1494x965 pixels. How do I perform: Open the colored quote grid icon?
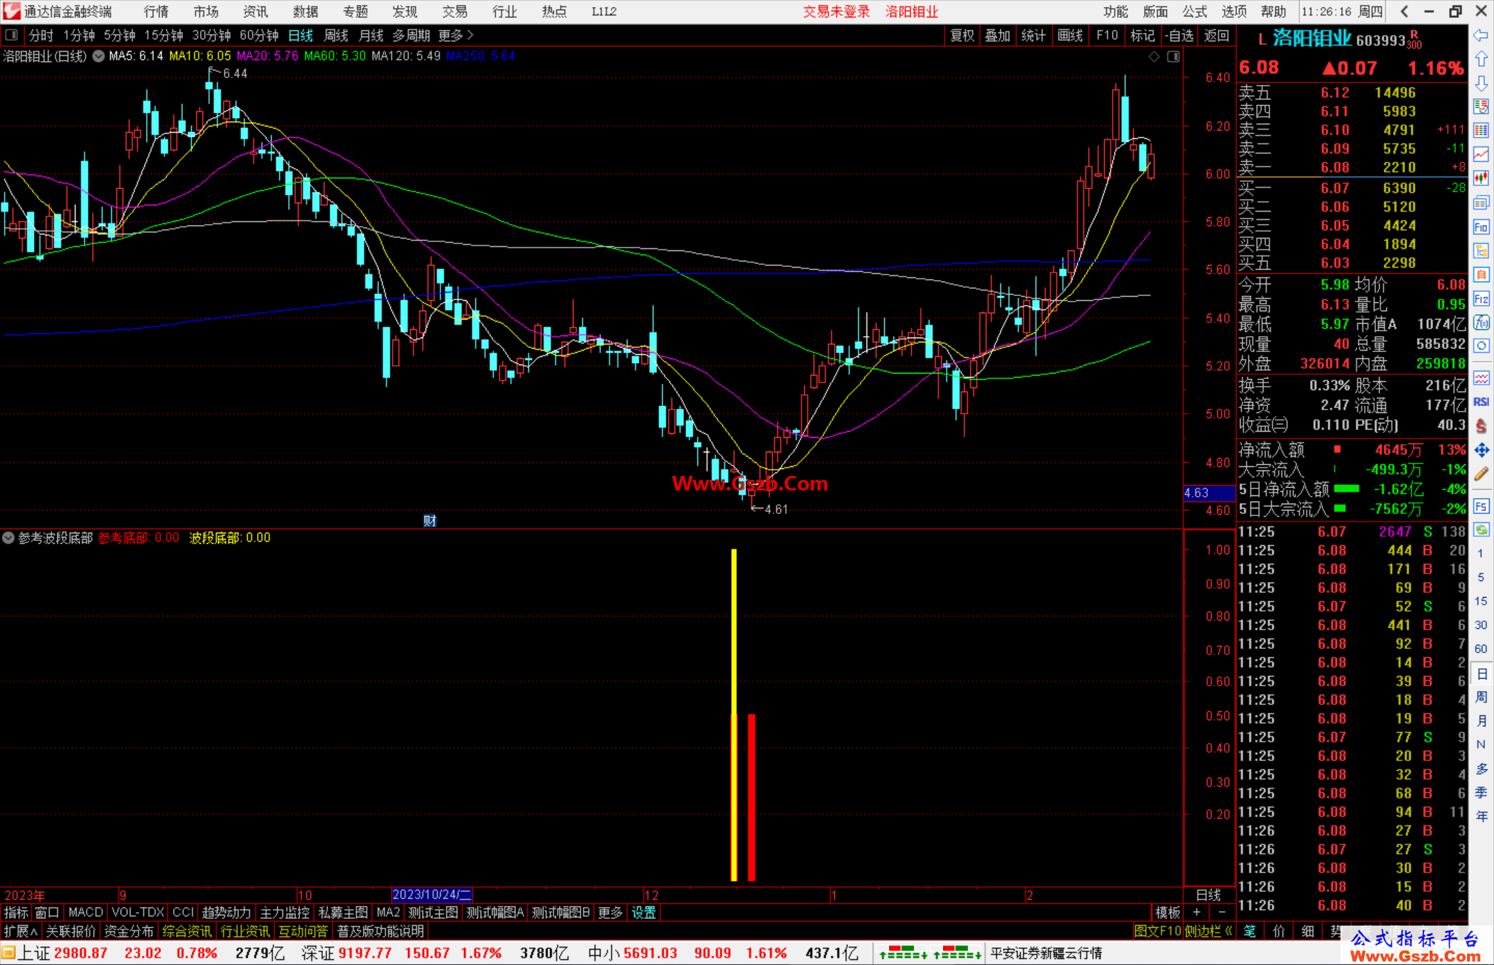tap(1481, 131)
